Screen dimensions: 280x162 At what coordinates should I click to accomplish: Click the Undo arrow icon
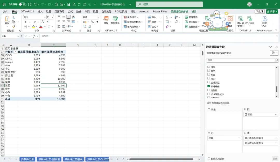35,4
